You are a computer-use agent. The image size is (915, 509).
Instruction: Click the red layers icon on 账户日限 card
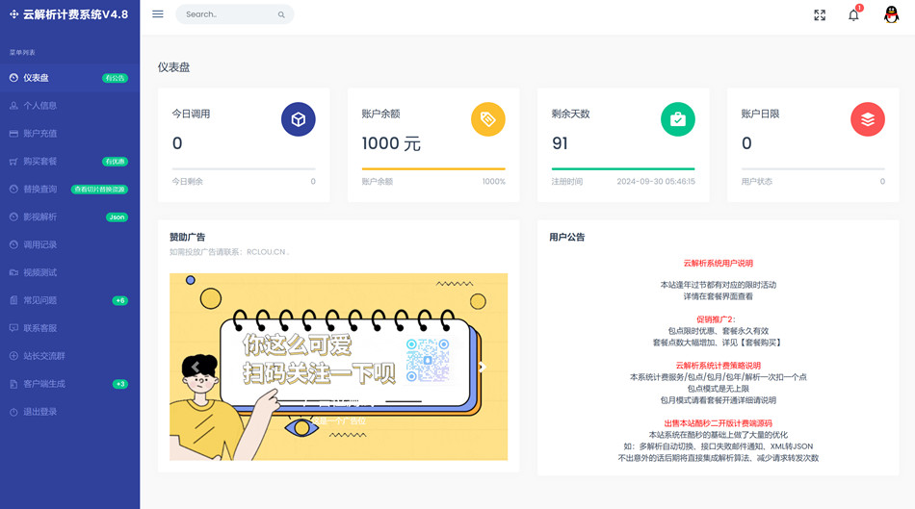click(868, 119)
